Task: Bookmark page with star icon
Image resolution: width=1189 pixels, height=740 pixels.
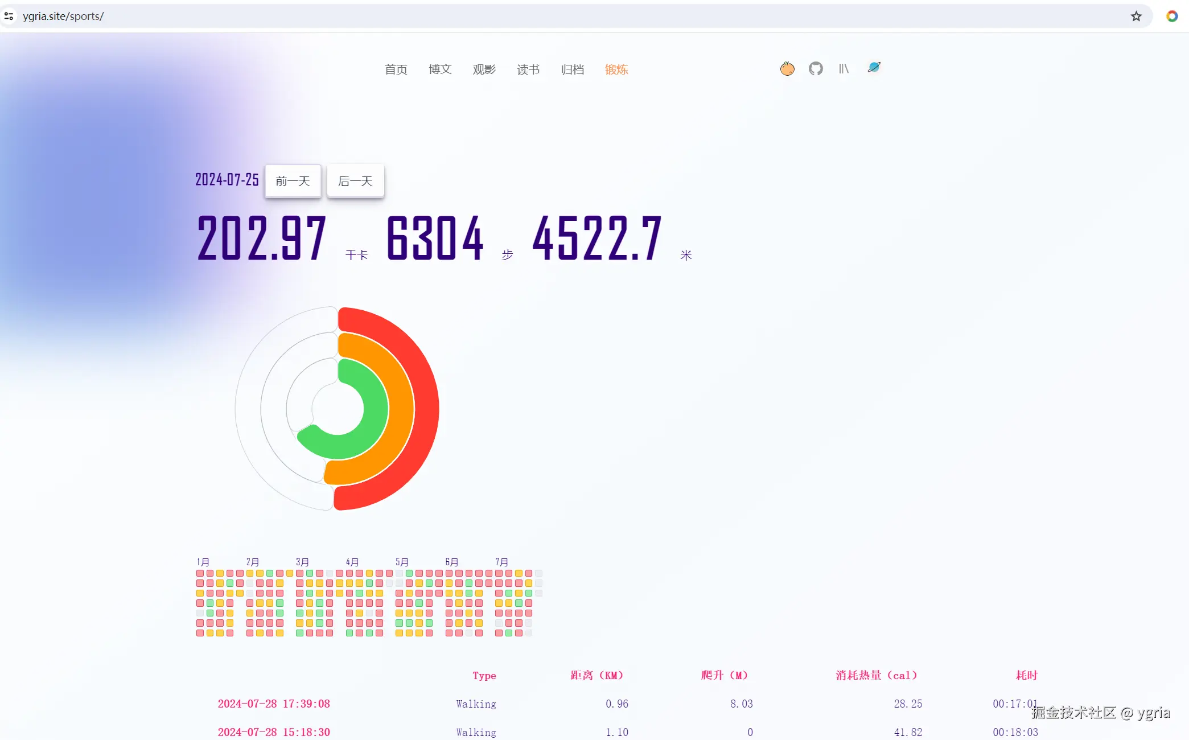Action: pyautogui.click(x=1136, y=16)
